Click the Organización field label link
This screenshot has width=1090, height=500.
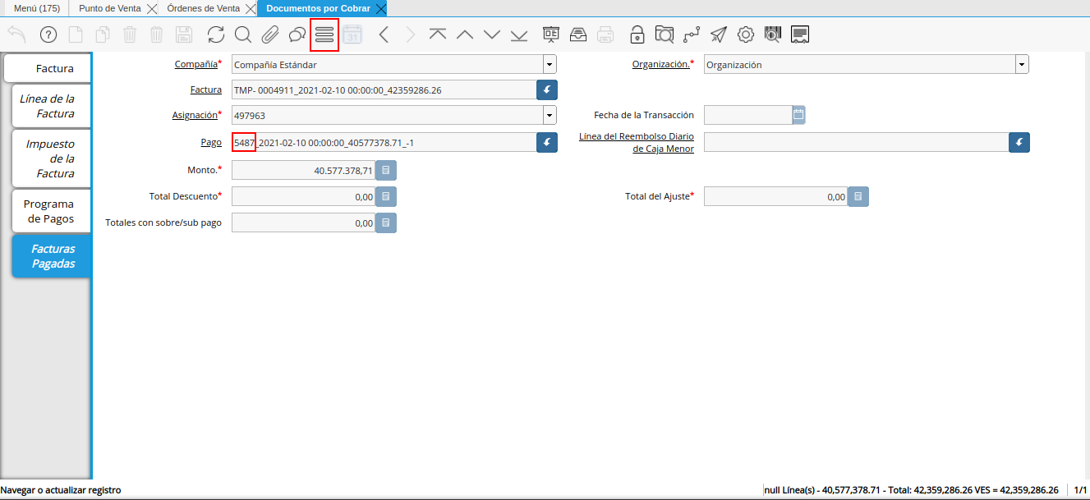(660, 64)
